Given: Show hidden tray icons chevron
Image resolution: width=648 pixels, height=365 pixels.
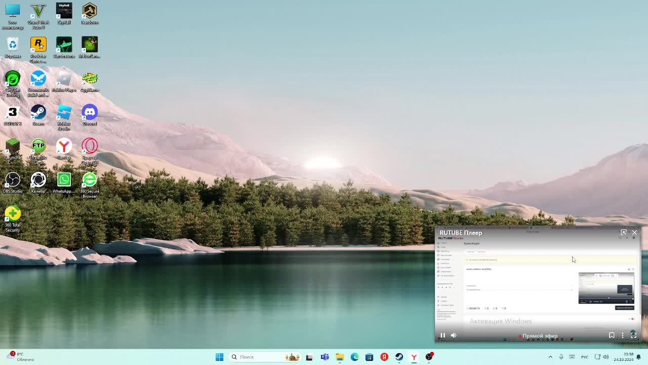Looking at the screenshot, I should [550, 357].
